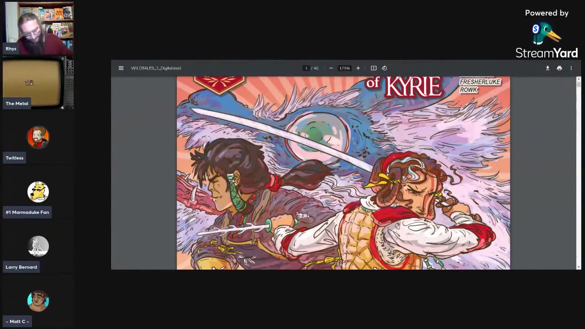Zoom in on the PDF

[x=358, y=68]
